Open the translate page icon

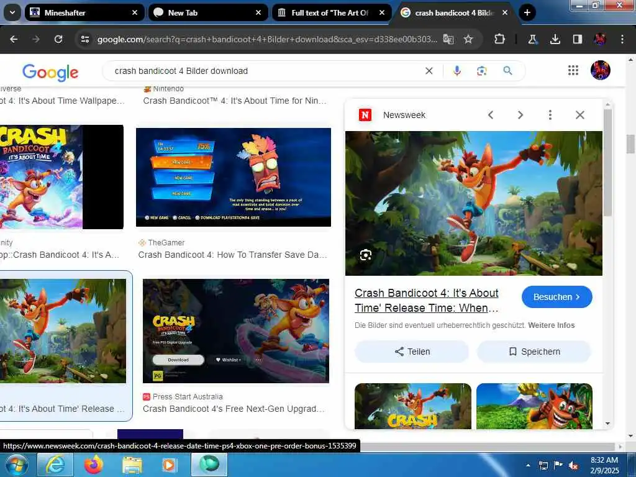tap(448, 39)
